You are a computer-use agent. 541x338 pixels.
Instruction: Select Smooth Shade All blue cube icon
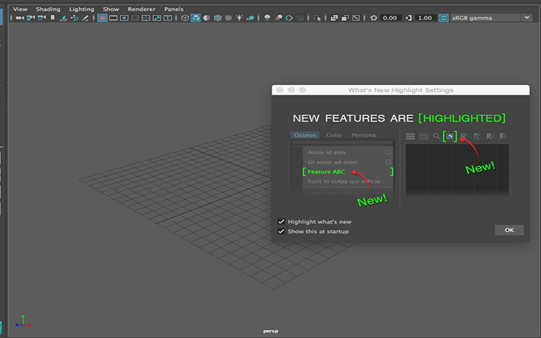196,18
